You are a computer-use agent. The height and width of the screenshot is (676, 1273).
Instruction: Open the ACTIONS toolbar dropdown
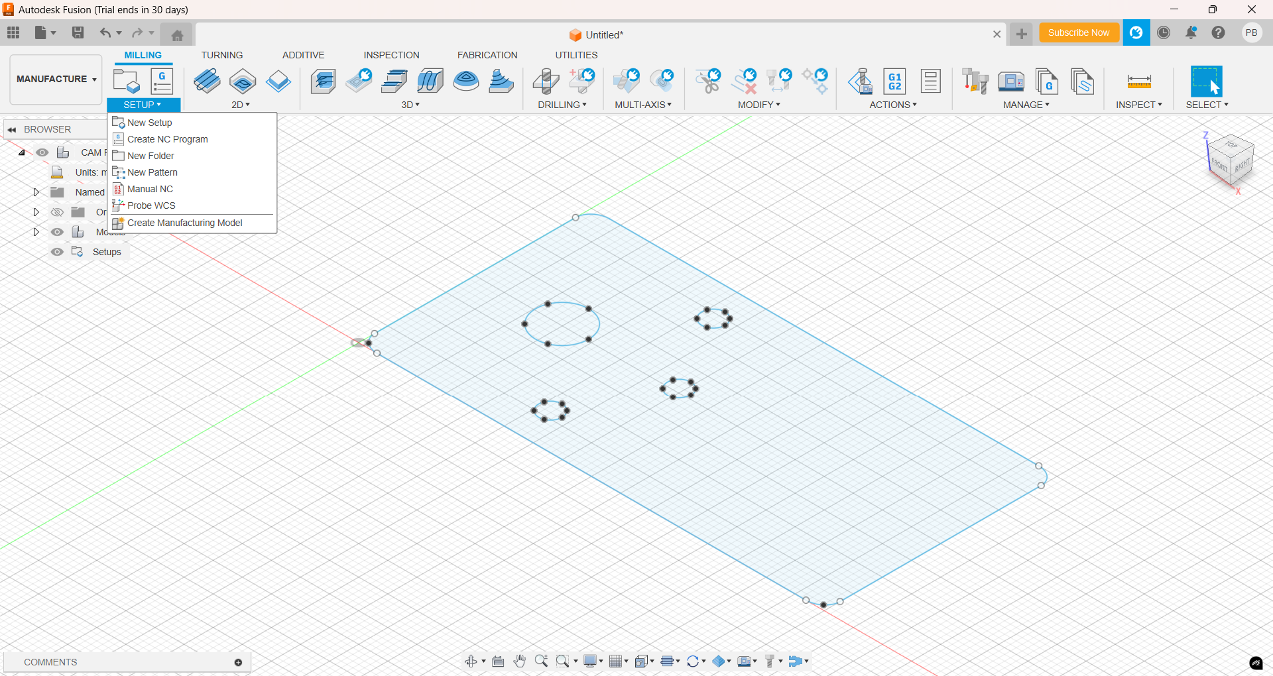point(893,105)
